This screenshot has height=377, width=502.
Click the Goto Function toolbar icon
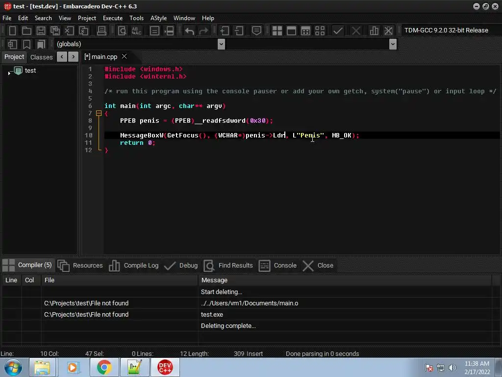click(154, 31)
